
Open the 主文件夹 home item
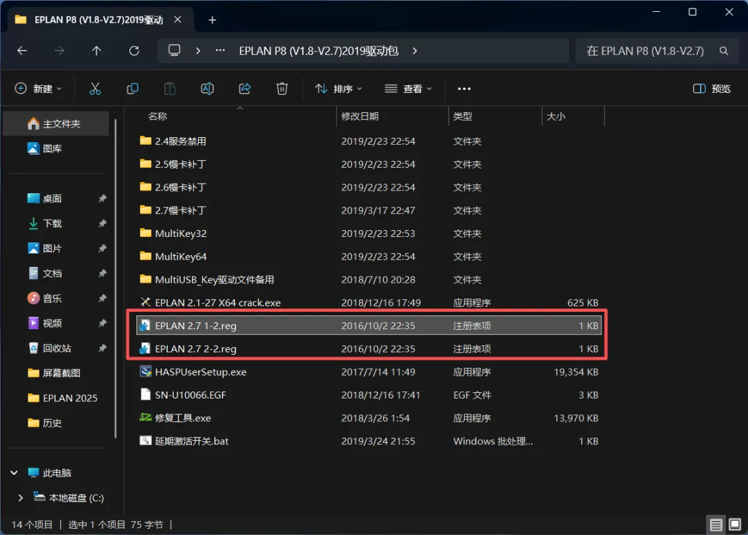click(56, 124)
